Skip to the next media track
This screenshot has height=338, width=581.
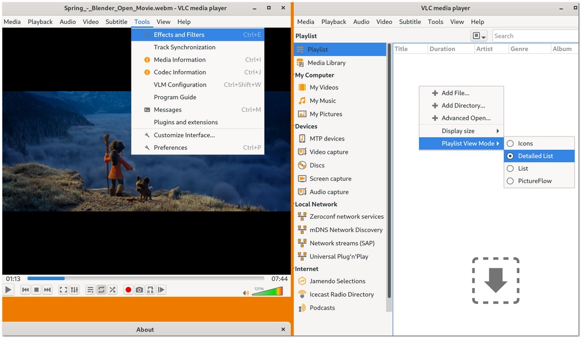(48, 290)
